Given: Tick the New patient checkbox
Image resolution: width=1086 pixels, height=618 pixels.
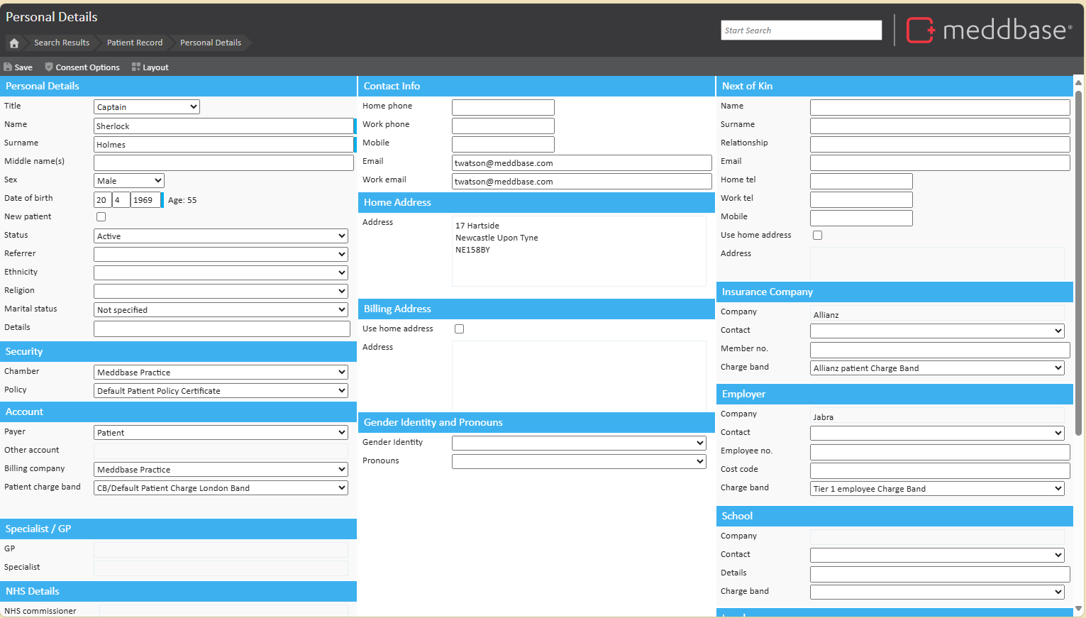Looking at the screenshot, I should (101, 217).
